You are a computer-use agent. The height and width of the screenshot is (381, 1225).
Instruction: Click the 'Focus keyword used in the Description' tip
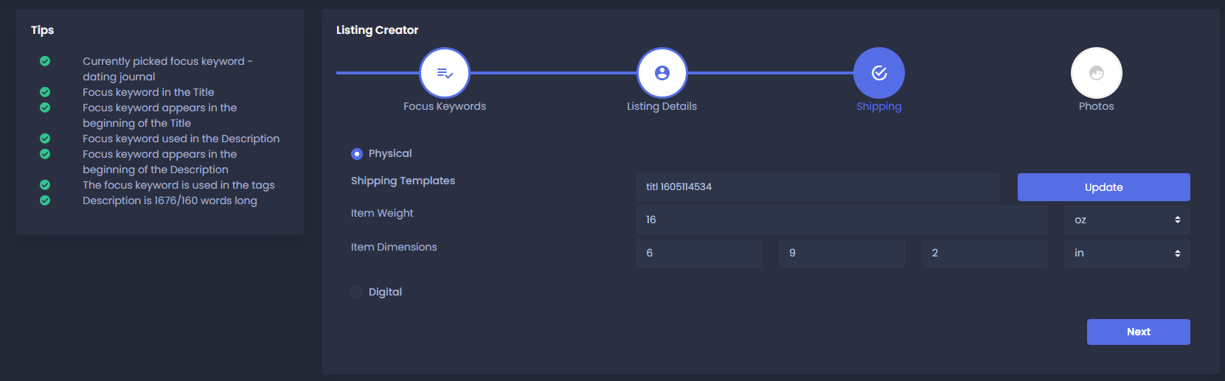pyautogui.click(x=181, y=139)
